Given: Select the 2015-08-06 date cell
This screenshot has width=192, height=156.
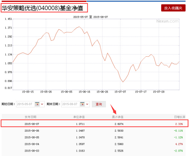Looking at the screenshot, I should [32, 131].
